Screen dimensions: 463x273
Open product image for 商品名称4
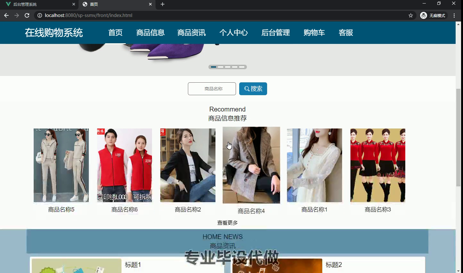coord(251,165)
